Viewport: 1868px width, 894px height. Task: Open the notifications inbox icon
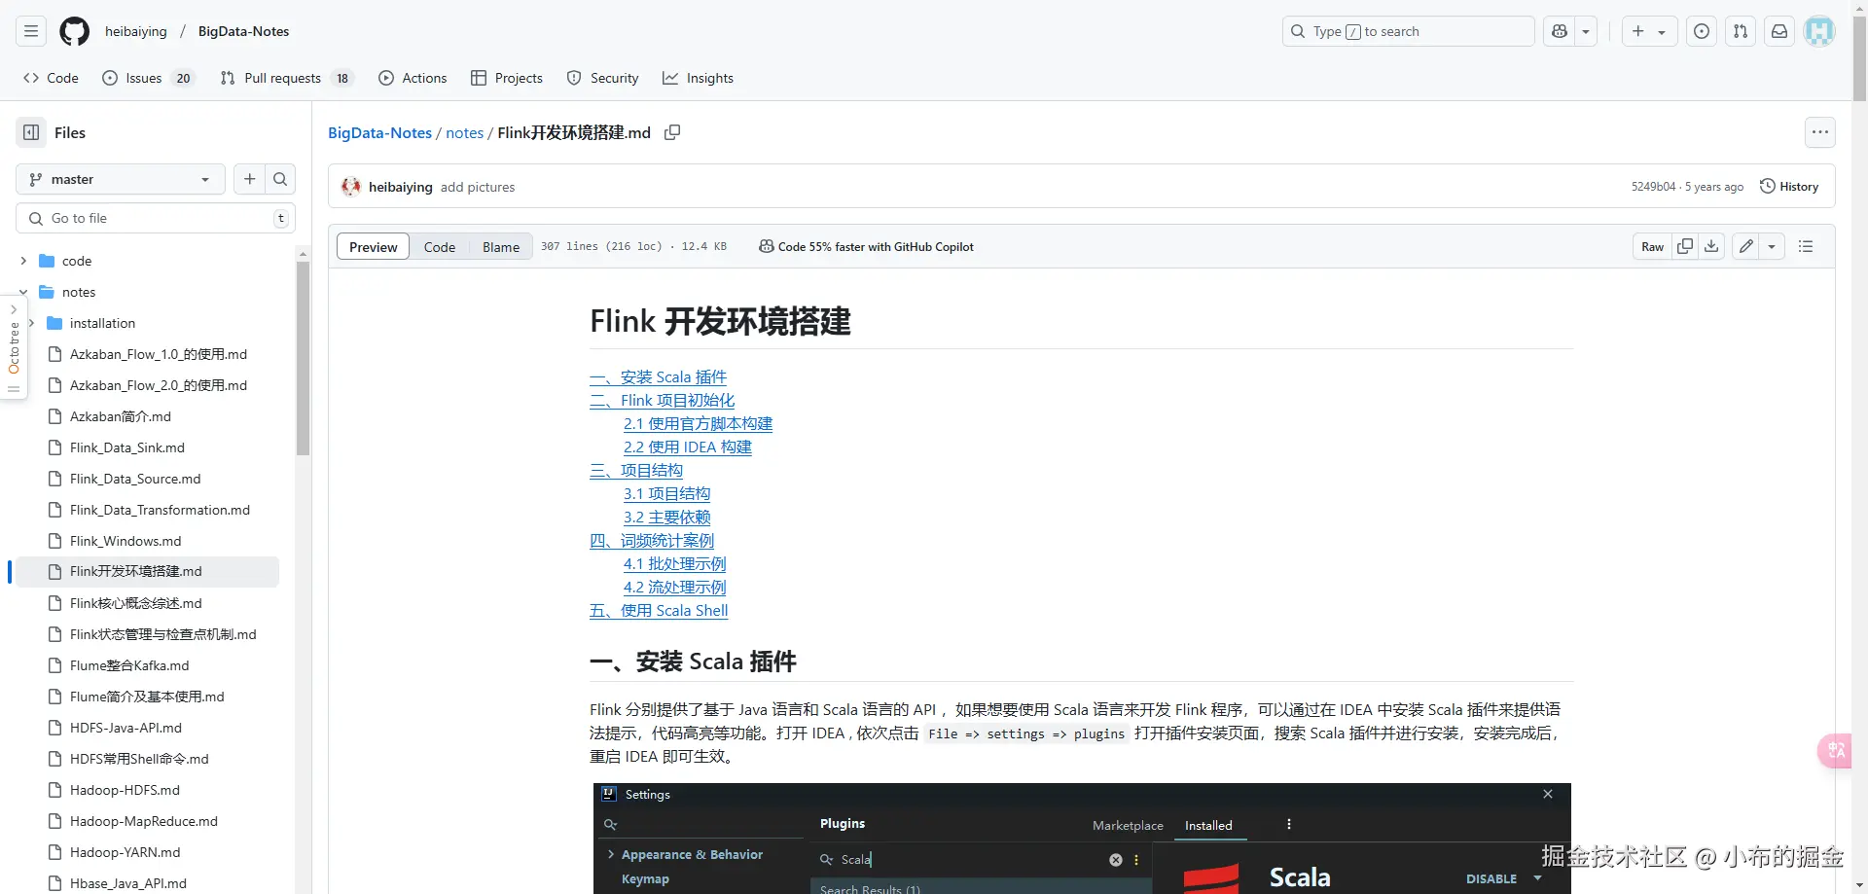click(x=1779, y=31)
